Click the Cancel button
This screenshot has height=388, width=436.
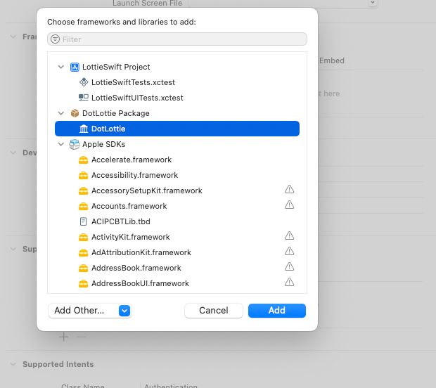coord(214,311)
